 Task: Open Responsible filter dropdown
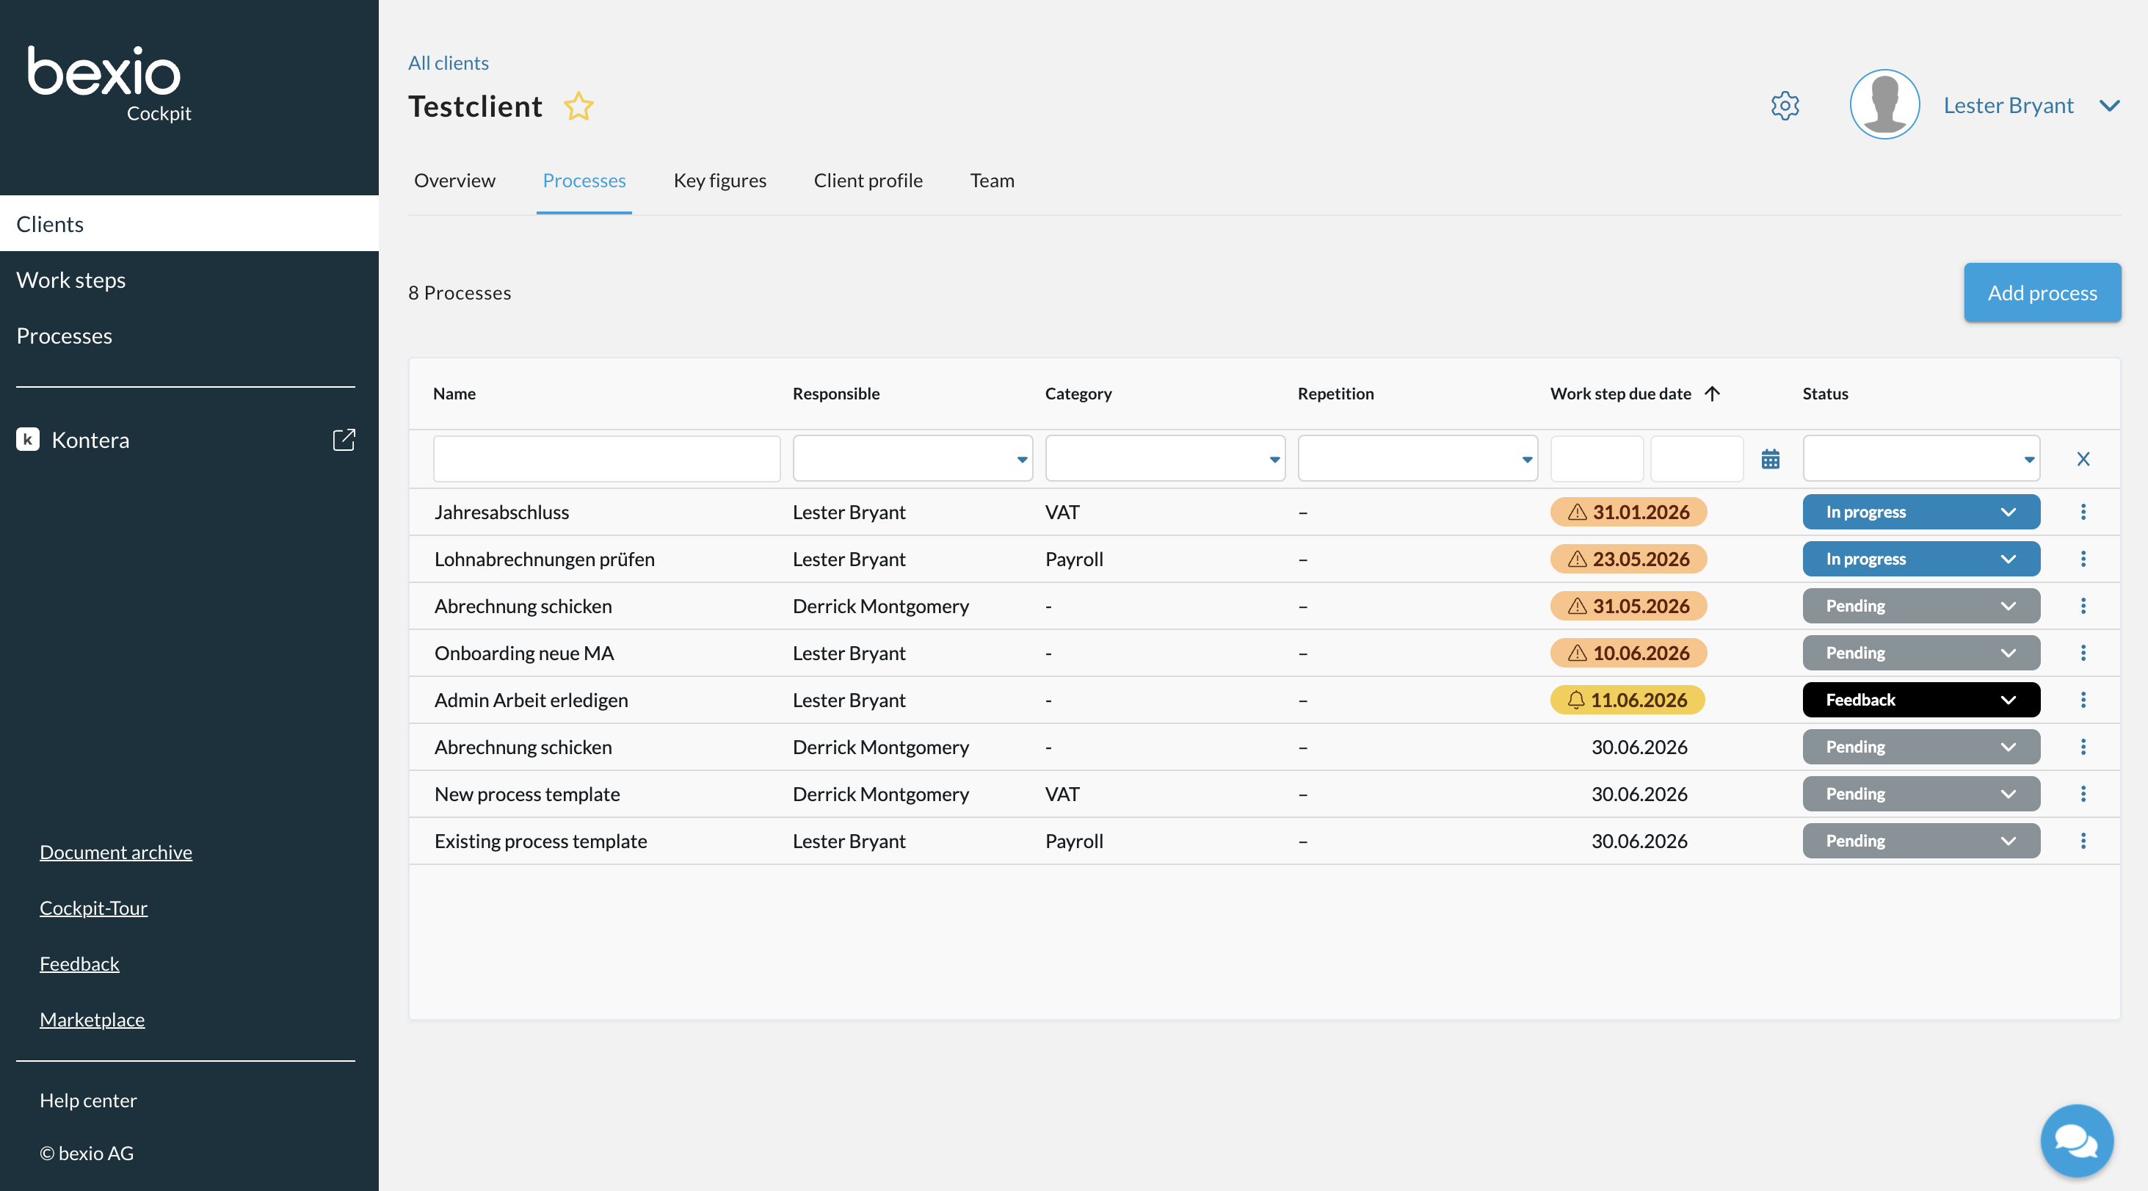tap(912, 459)
